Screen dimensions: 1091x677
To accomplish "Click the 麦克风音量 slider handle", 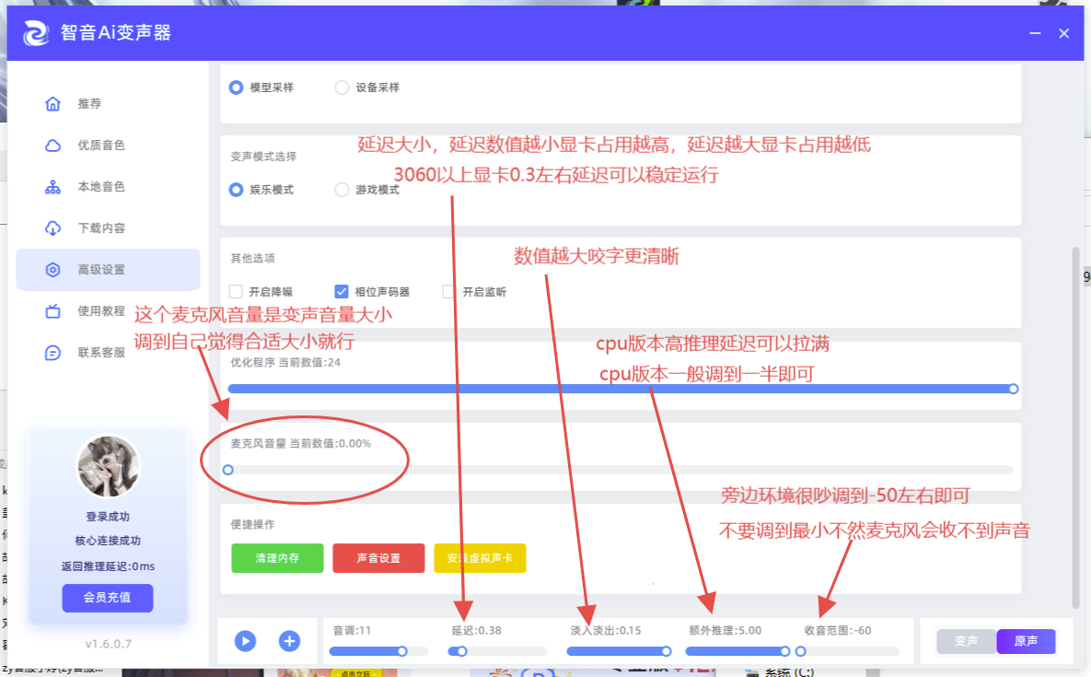I will click(228, 471).
